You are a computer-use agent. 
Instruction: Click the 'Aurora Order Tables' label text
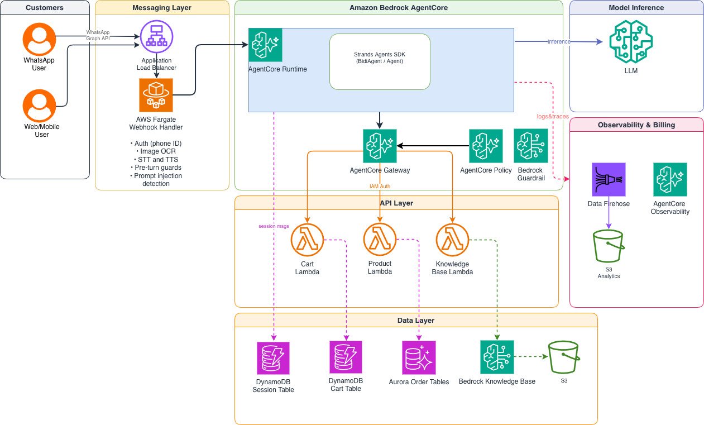(x=419, y=382)
